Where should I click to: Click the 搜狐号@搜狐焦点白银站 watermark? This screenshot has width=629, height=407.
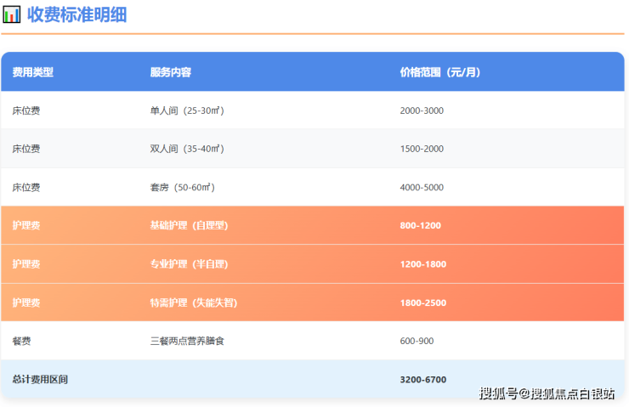point(547,393)
